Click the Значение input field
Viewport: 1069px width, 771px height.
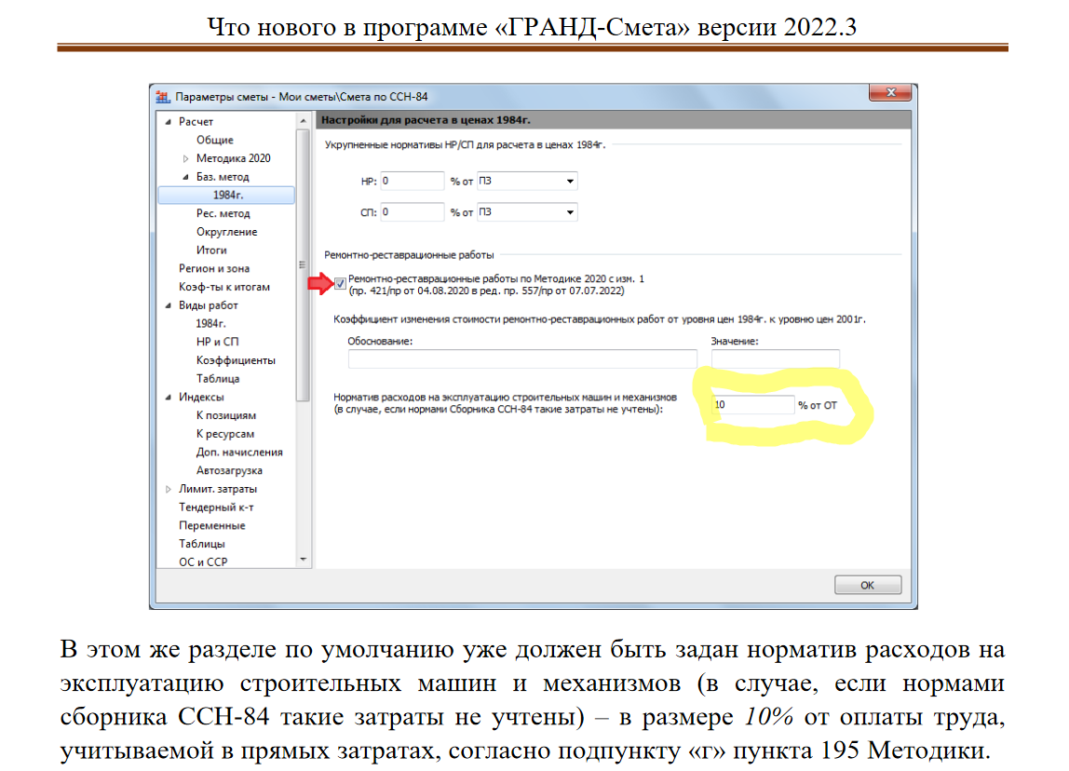coord(775,358)
